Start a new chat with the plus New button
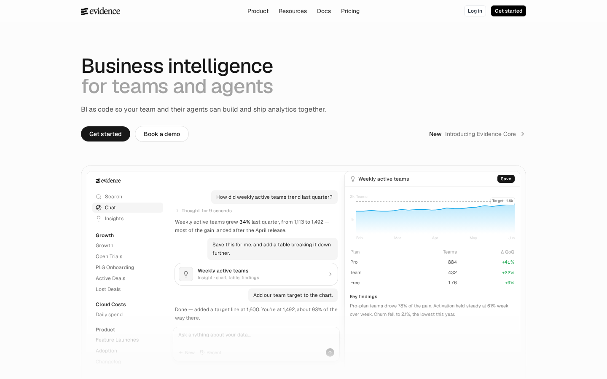607x379 pixels. 187,352
